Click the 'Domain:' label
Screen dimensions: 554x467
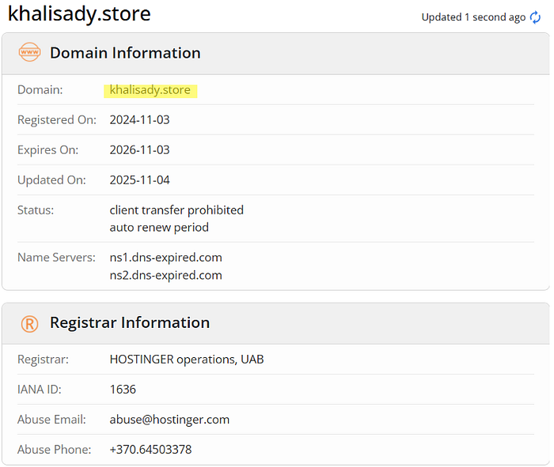pos(40,90)
